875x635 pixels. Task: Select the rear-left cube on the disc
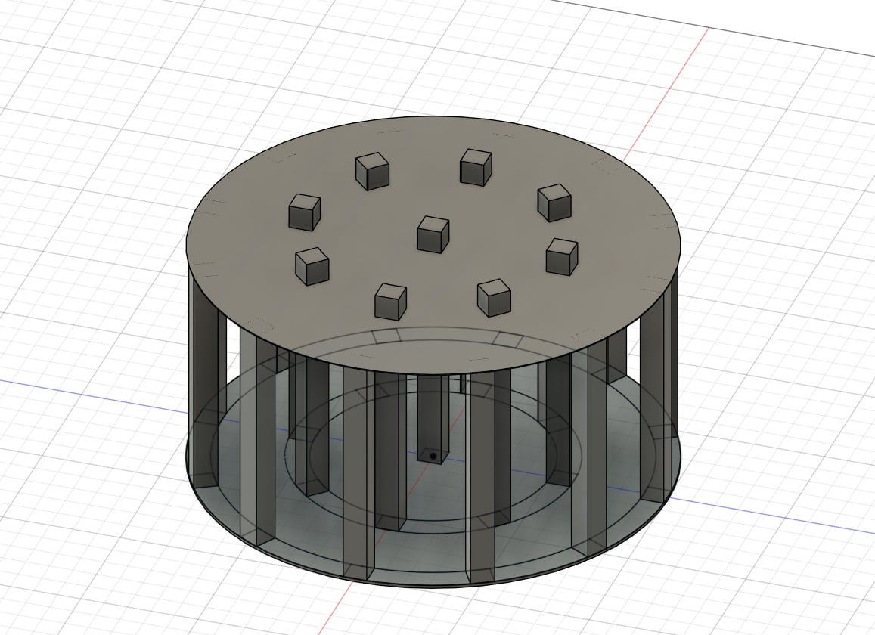(x=371, y=171)
